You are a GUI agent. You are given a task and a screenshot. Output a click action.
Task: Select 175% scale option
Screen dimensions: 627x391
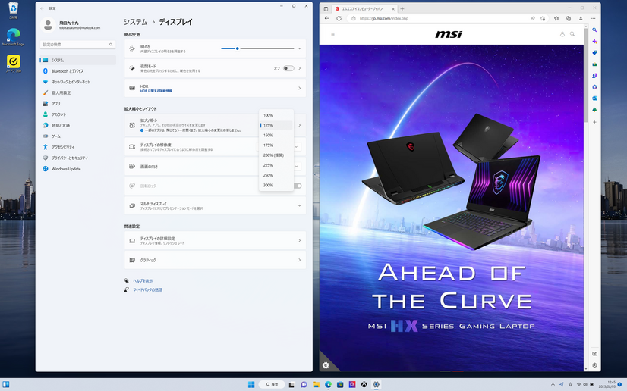[276, 145]
